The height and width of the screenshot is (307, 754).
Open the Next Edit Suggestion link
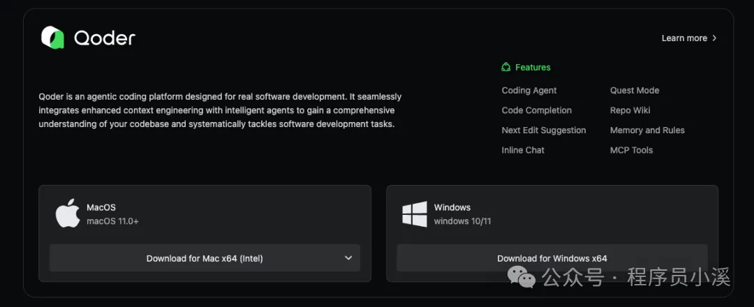click(x=544, y=130)
